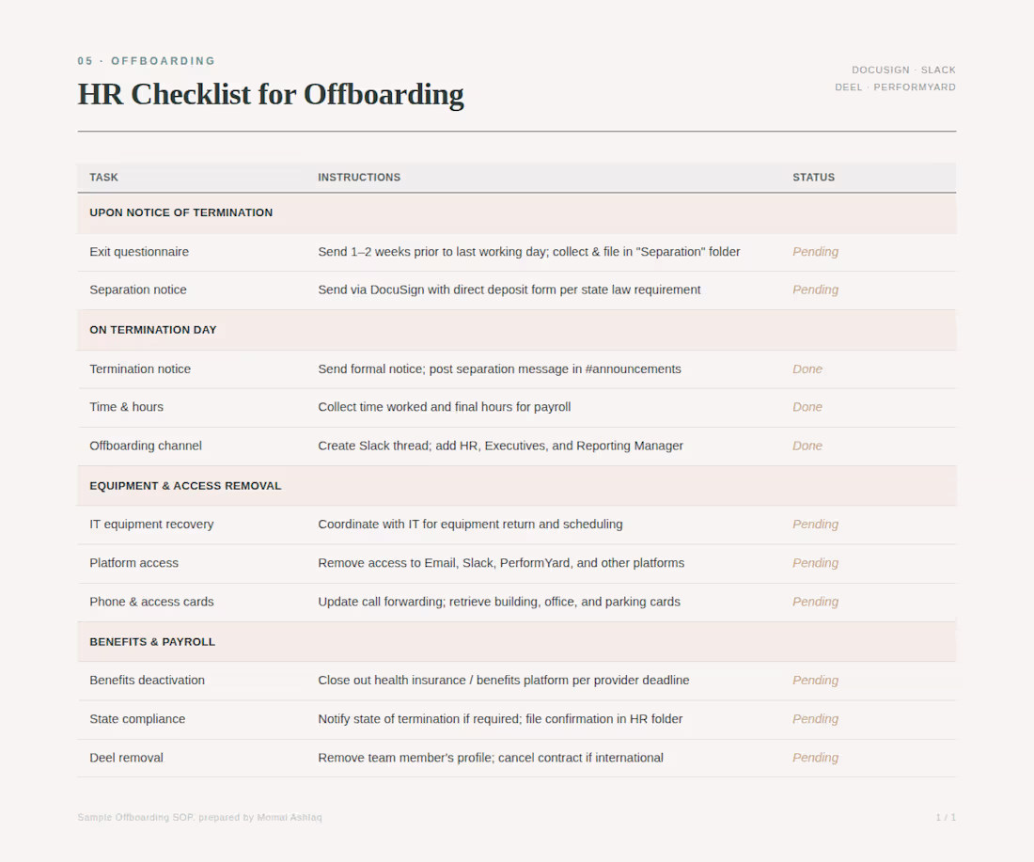Viewport: 1034px width, 862px height.
Task: Click the 'Benefits deactivation' task cell
Action: (x=147, y=681)
